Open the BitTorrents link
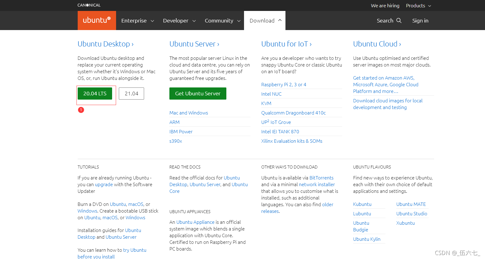 coord(321,178)
